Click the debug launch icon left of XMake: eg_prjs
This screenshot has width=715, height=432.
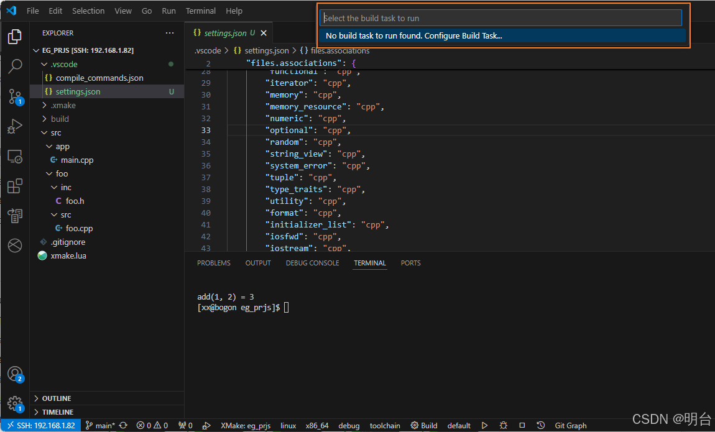(206, 426)
